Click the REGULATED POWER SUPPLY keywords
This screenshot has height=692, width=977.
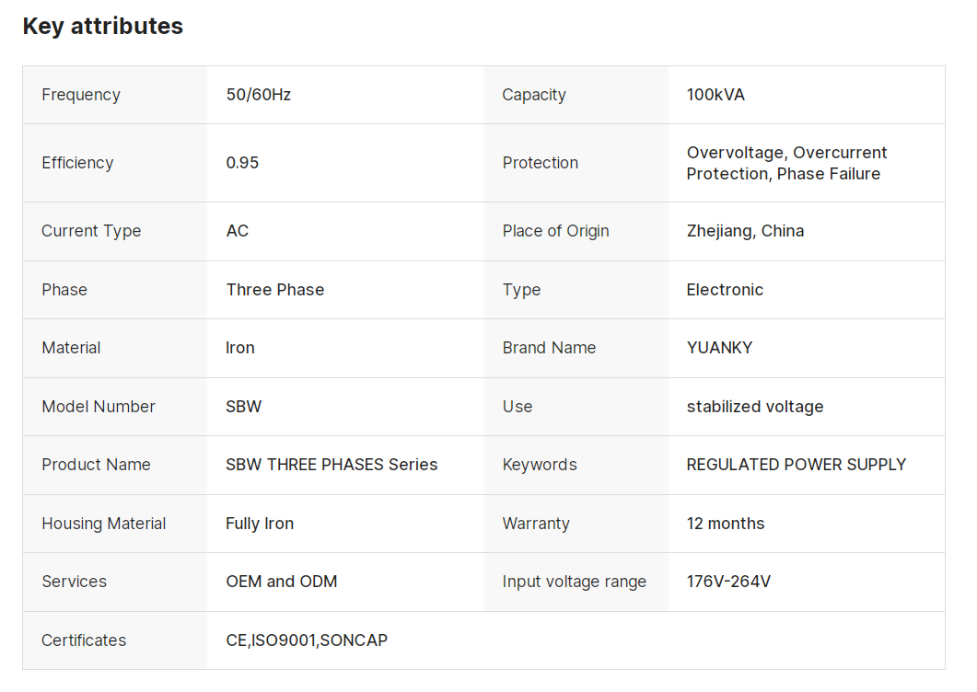coord(797,465)
